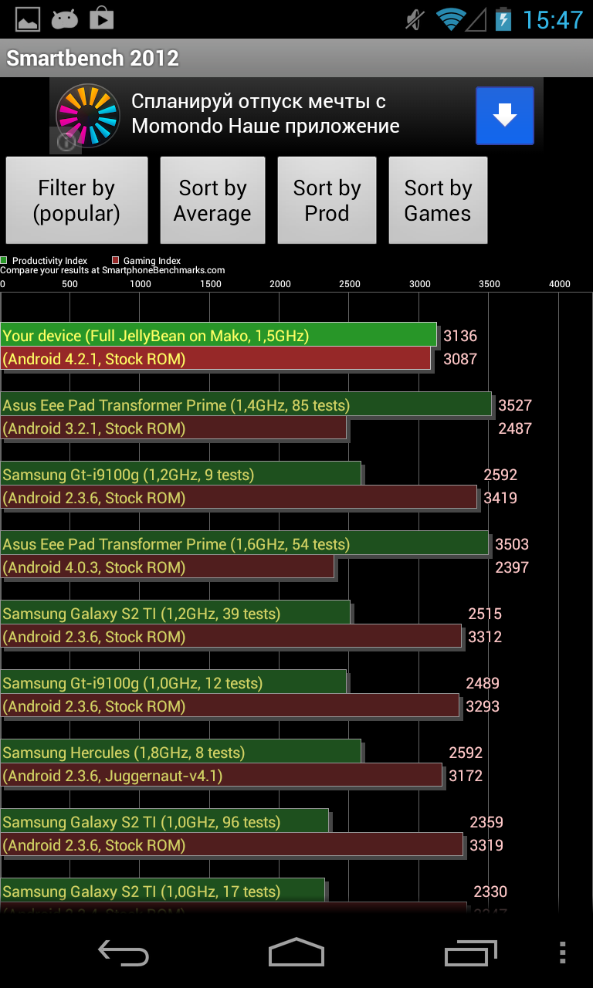Image resolution: width=593 pixels, height=988 pixels.
Task: Tap the Filter by (popular) button
Action: point(76,201)
